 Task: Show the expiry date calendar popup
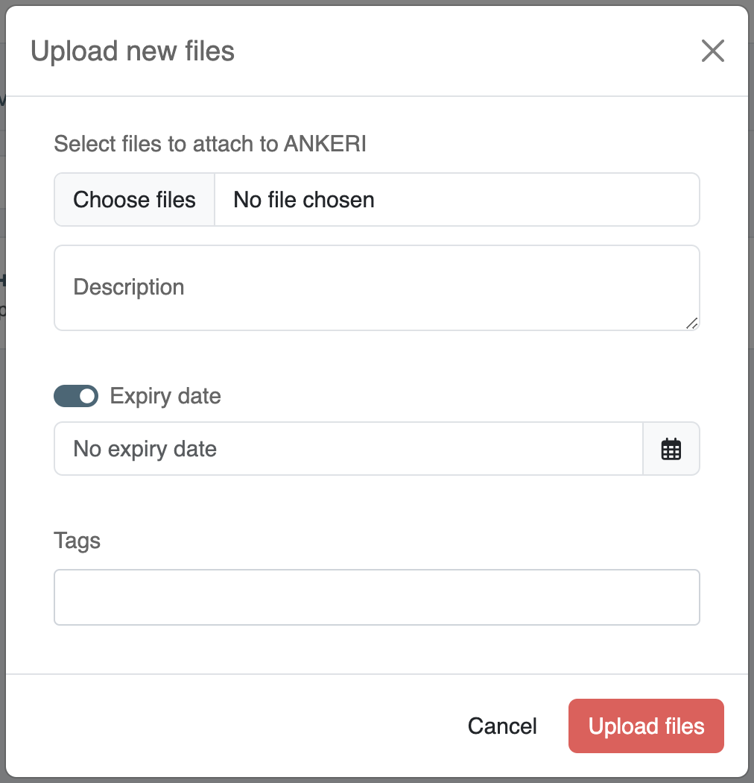tap(671, 448)
